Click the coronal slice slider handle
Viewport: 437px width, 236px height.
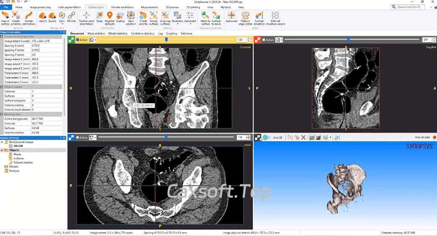pos(166,39)
